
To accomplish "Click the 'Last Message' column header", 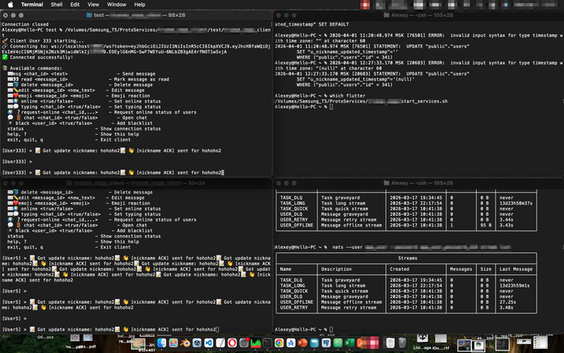I will pyautogui.click(x=516, y=269).
